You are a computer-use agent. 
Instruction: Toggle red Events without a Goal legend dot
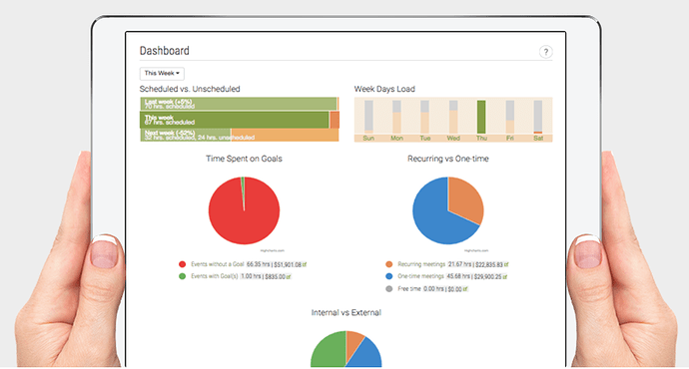[182, 264]
